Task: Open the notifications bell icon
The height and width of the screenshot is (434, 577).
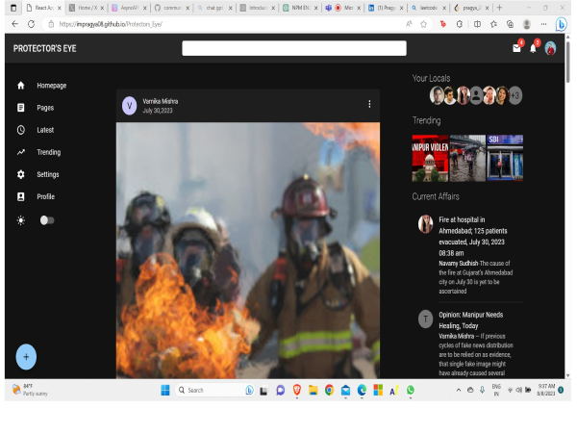Action: (x=533, y=48)
